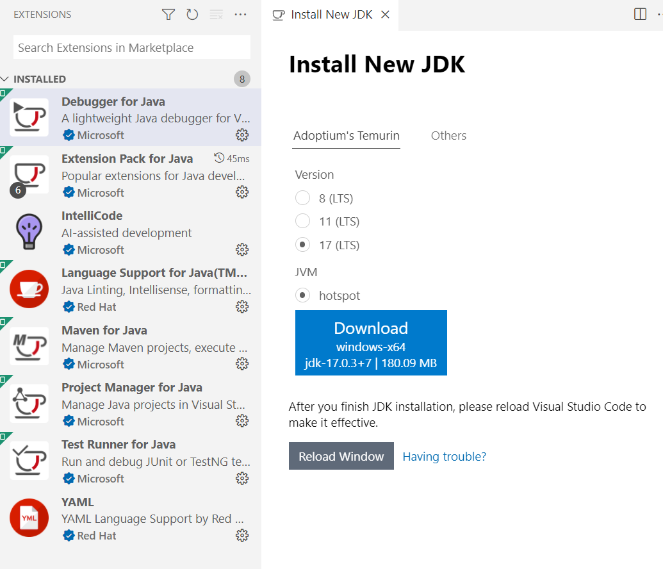Click the Extension Pack for Java icon

29,174
